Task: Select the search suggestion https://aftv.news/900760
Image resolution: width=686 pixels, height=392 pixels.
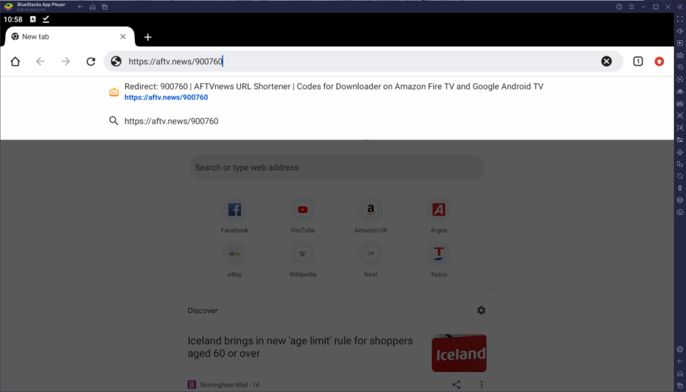Action: pyautogui.click(x=337, y=121)
